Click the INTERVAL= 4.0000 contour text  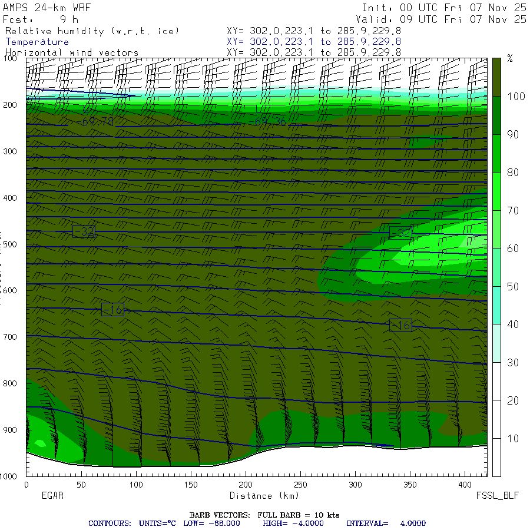click(386, 523)
